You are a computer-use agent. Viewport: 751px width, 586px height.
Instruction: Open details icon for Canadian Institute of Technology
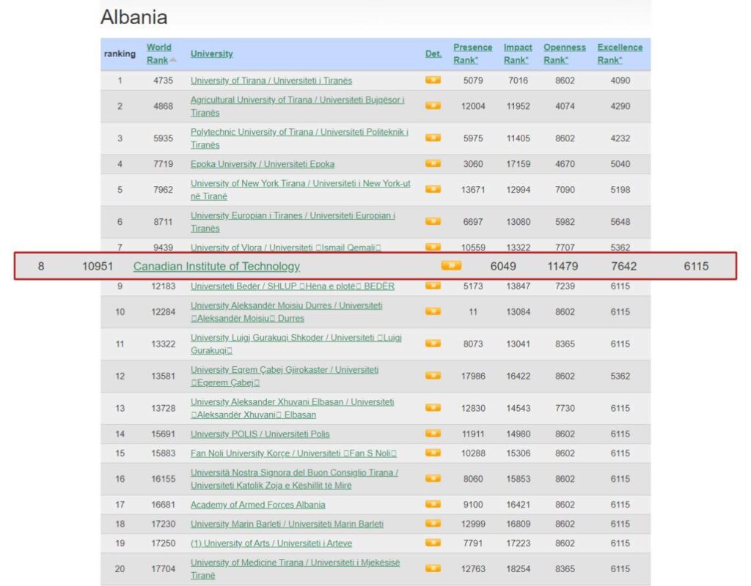(x=451, y=265)
